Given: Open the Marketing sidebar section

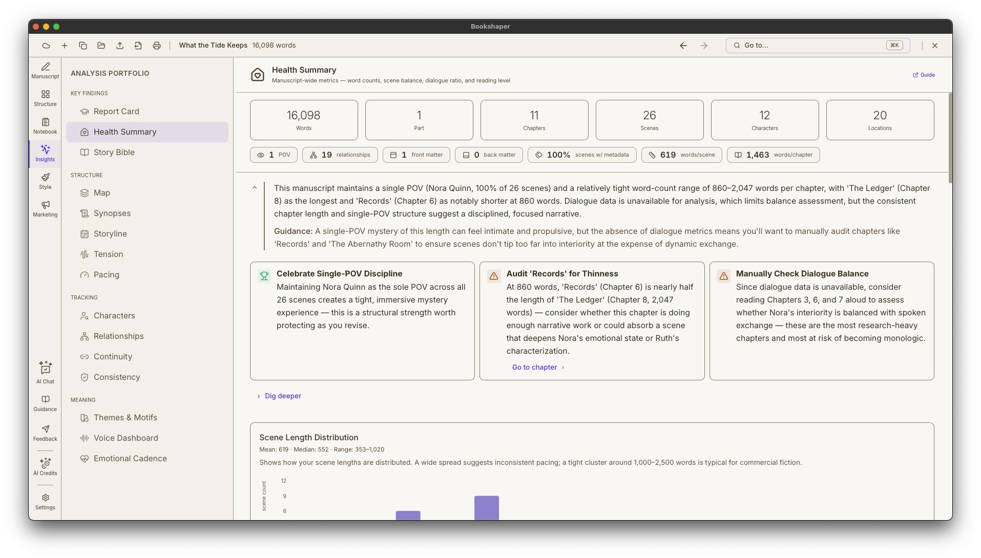Looking at the screenshot, I should [45, 209].
